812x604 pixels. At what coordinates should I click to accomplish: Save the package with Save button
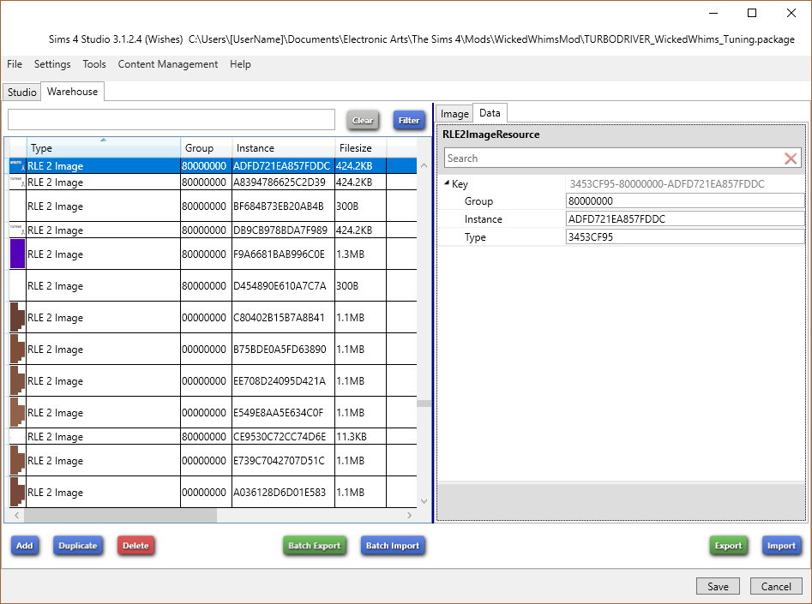[718, 586]
